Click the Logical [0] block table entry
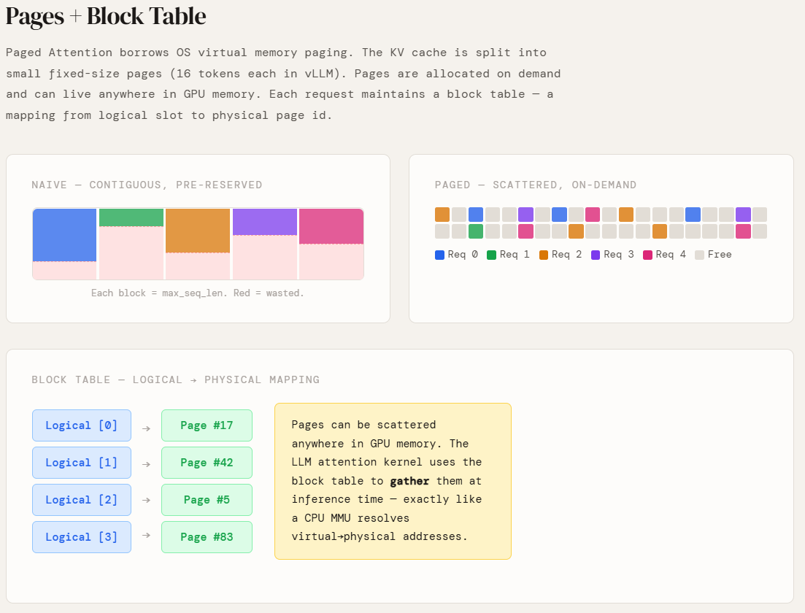805x613 pixels. [x=81, y=425]
